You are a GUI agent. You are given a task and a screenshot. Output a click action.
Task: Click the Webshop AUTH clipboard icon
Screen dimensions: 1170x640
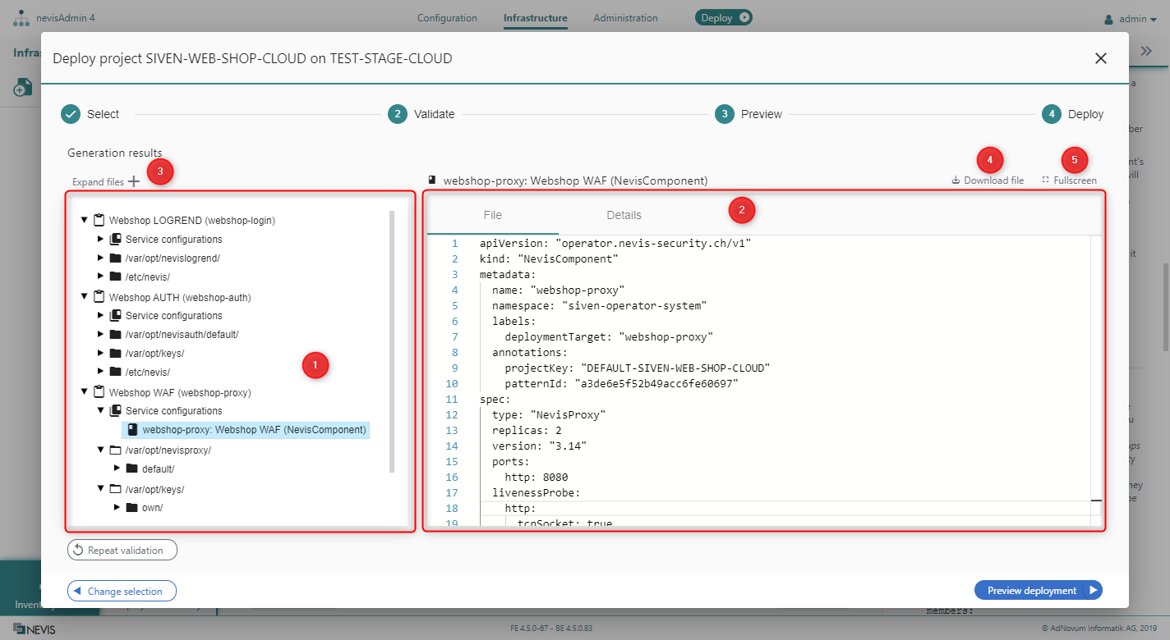coord(99,297)
